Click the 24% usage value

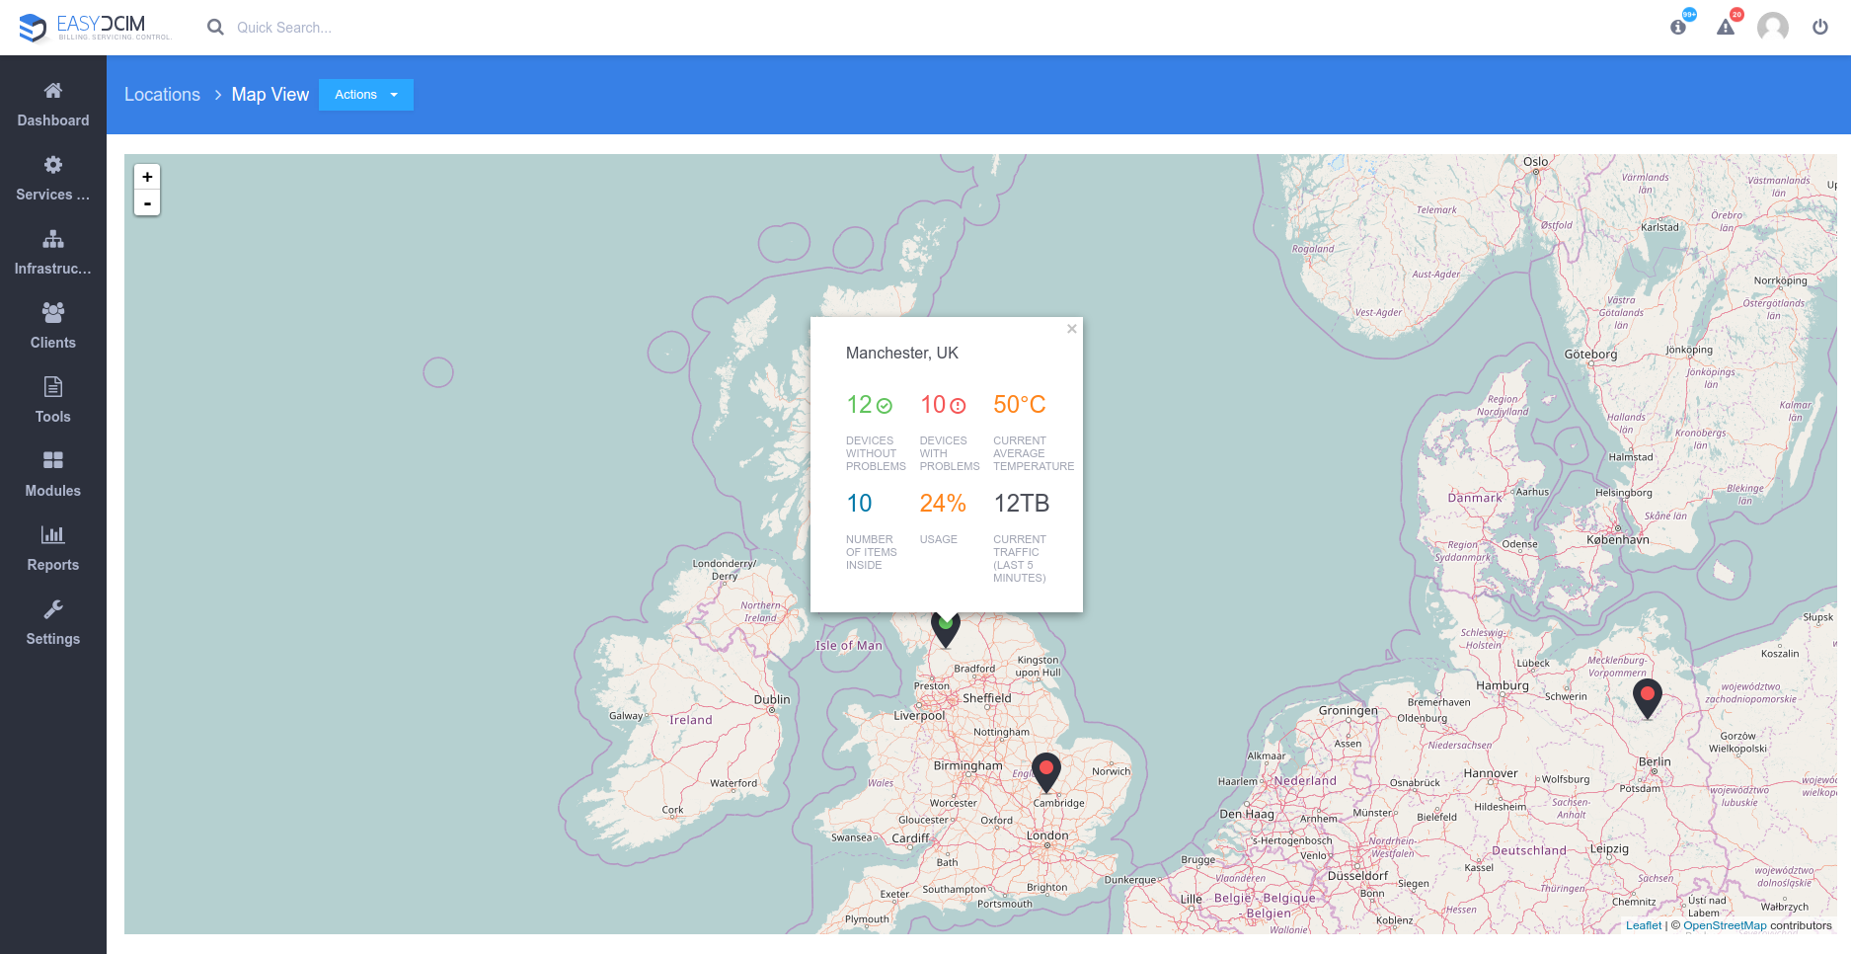pyautogui.click(x=943, y=504)
